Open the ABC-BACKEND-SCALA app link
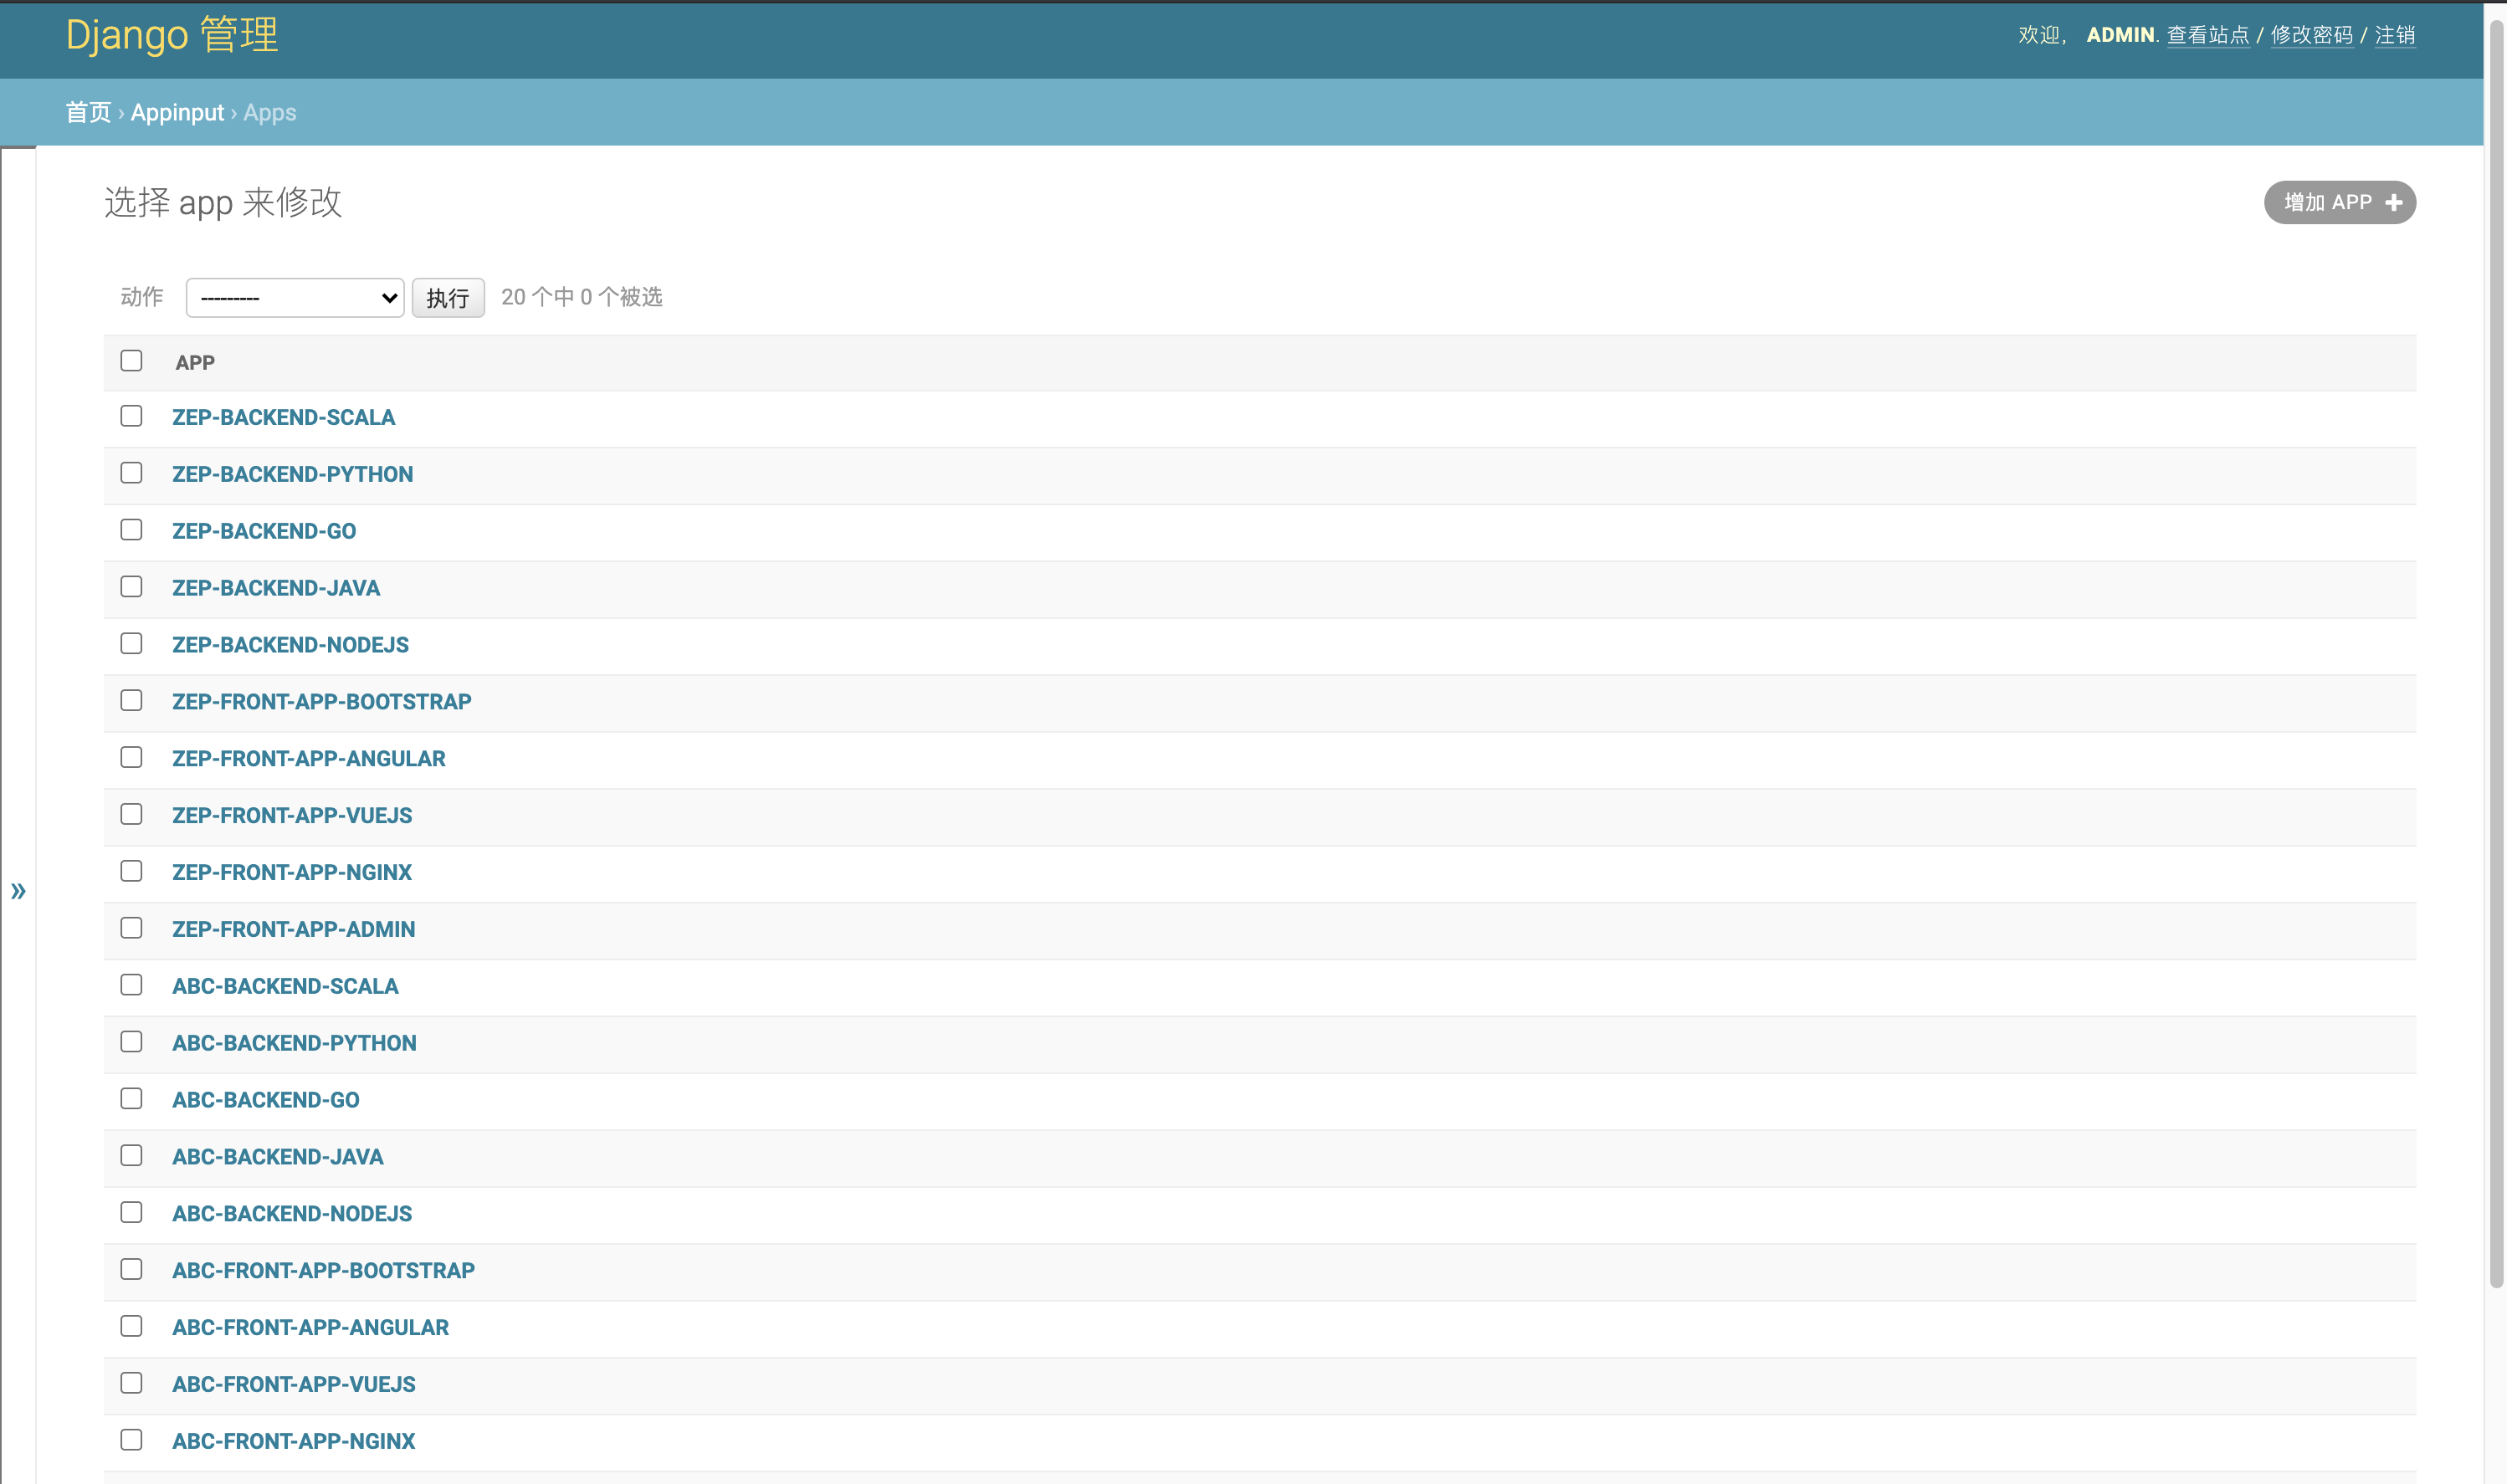This screenshot has width=2507, height=1484. click(285, 988)
